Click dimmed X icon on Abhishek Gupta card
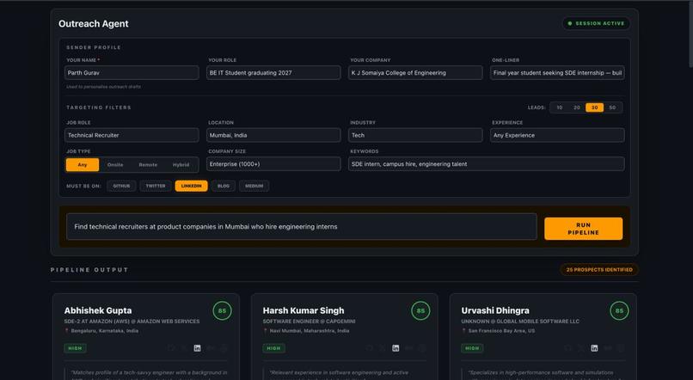 pyautogui.click(x=184, y=348)
